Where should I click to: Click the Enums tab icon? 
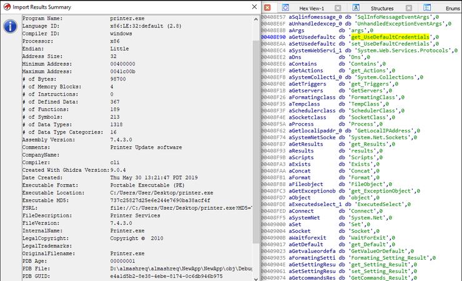(427, 7)
